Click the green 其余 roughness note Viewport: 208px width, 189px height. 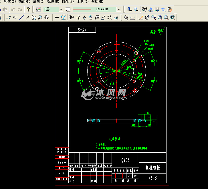(x=153, y=32)
